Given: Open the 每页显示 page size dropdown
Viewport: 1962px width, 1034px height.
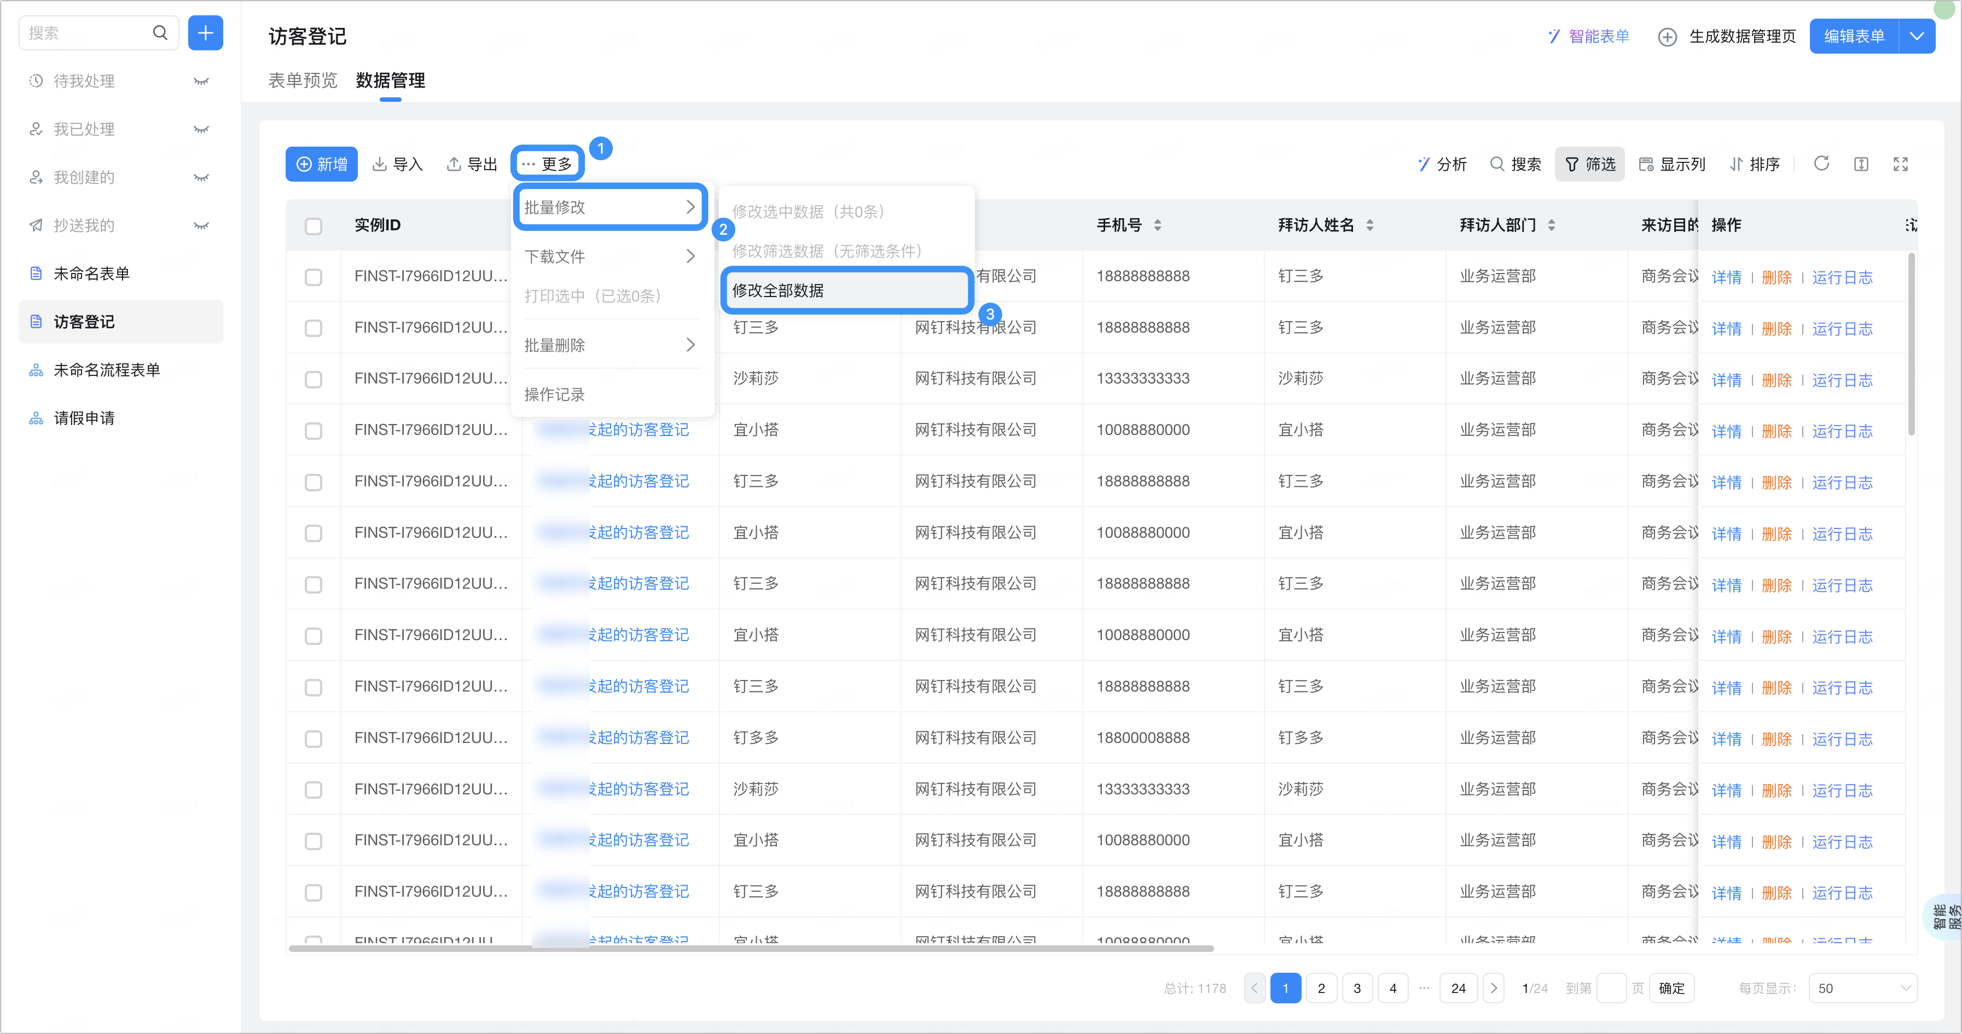Looking at the screenshot, I should tap(1862, 988).
